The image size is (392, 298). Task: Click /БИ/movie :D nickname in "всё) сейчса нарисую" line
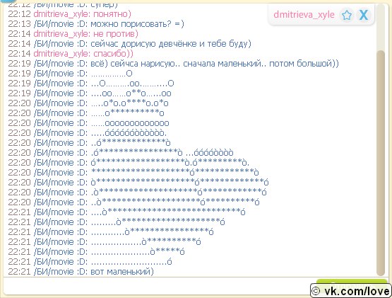click(61, 64)
